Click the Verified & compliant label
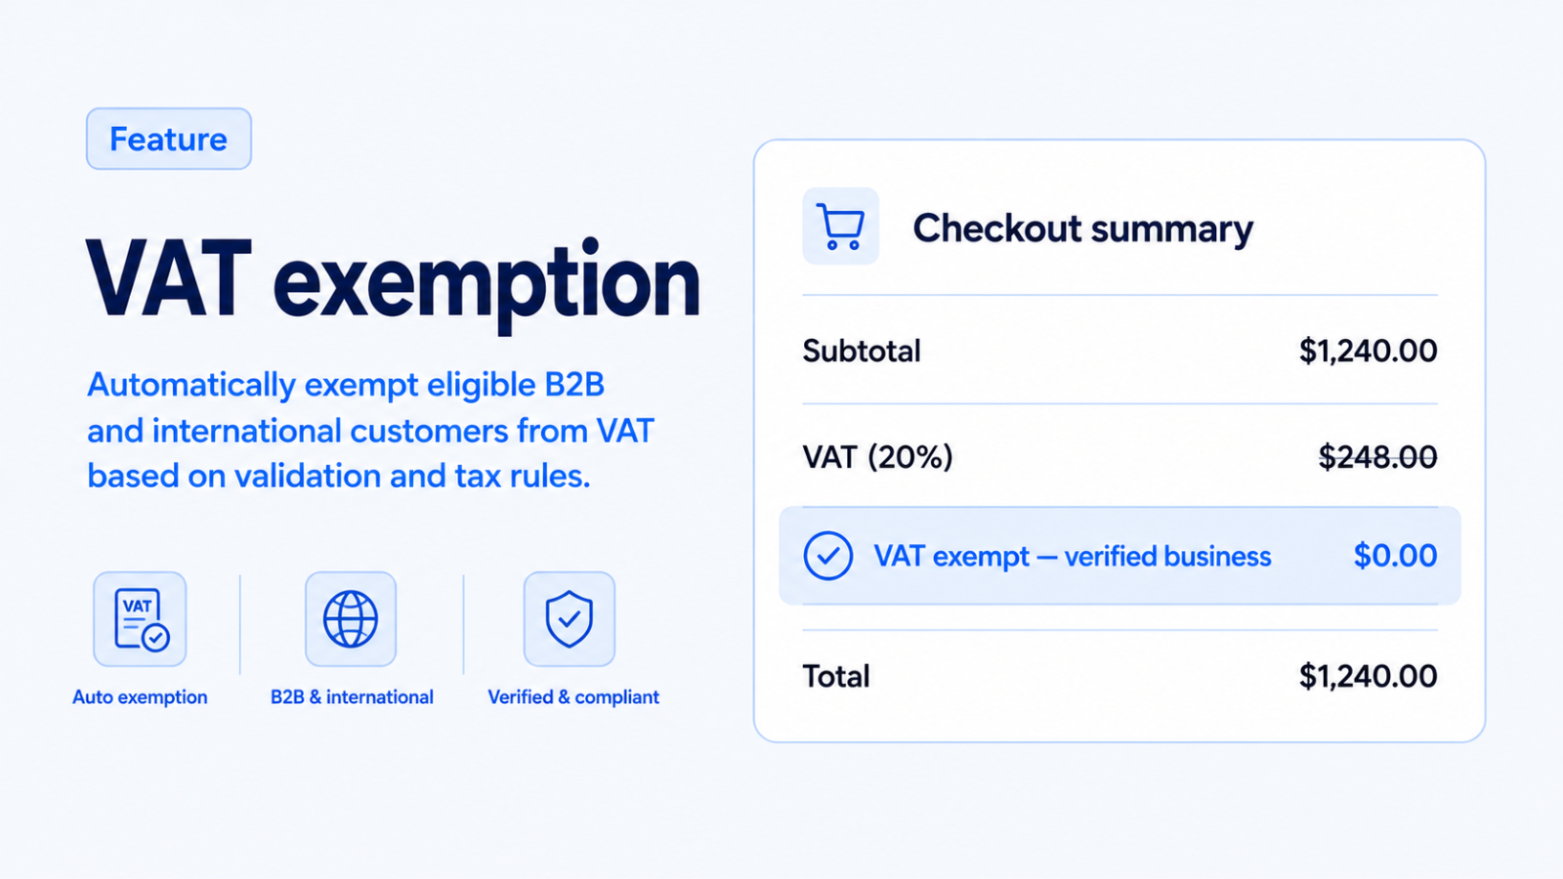 point(573,697)
